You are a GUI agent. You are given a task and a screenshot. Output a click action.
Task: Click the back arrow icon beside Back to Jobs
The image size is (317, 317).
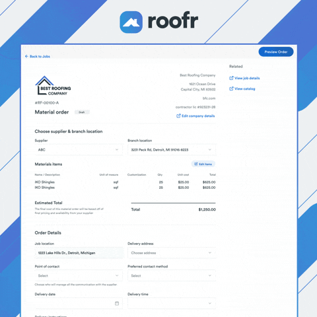pyautogui.click(x=26, y=56)
